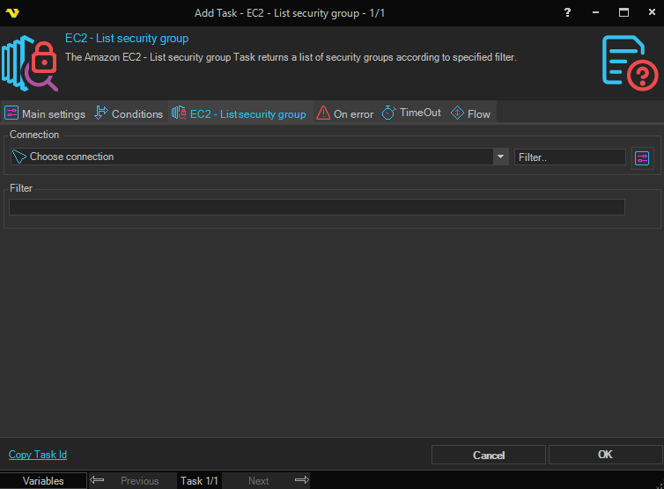Image resolution: width=664 pixels, height=489 pixels.
Task: Switch to the Flow tab
Action: tap(471, 113)
